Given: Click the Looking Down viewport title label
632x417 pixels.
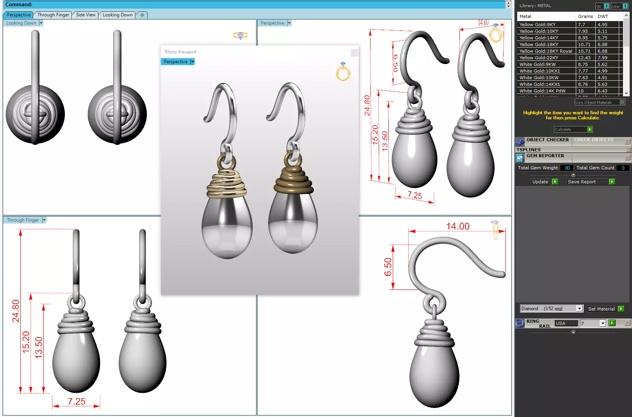Looking at the screenshot, I should (x=21, y=23).
